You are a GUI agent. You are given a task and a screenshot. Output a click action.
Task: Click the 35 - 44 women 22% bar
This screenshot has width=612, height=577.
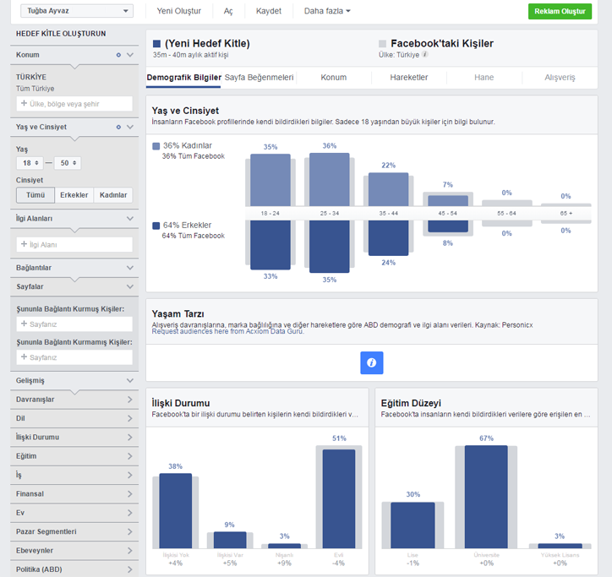[388, 189]
